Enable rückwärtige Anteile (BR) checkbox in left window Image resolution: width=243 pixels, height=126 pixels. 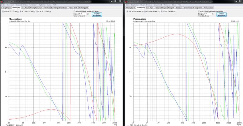click(x=75, y=11)
